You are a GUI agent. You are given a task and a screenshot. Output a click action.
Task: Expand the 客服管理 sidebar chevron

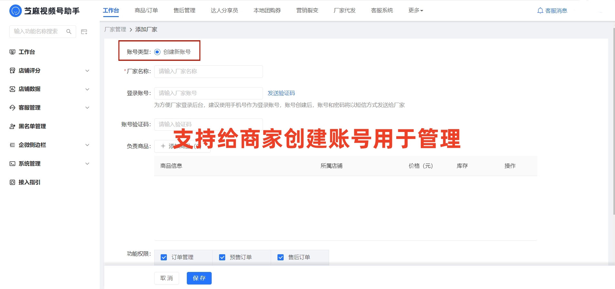click(87, 107)
